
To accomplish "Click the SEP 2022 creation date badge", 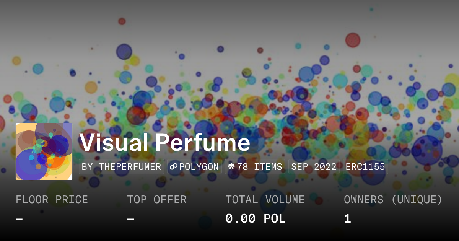I will pos(314,166).
